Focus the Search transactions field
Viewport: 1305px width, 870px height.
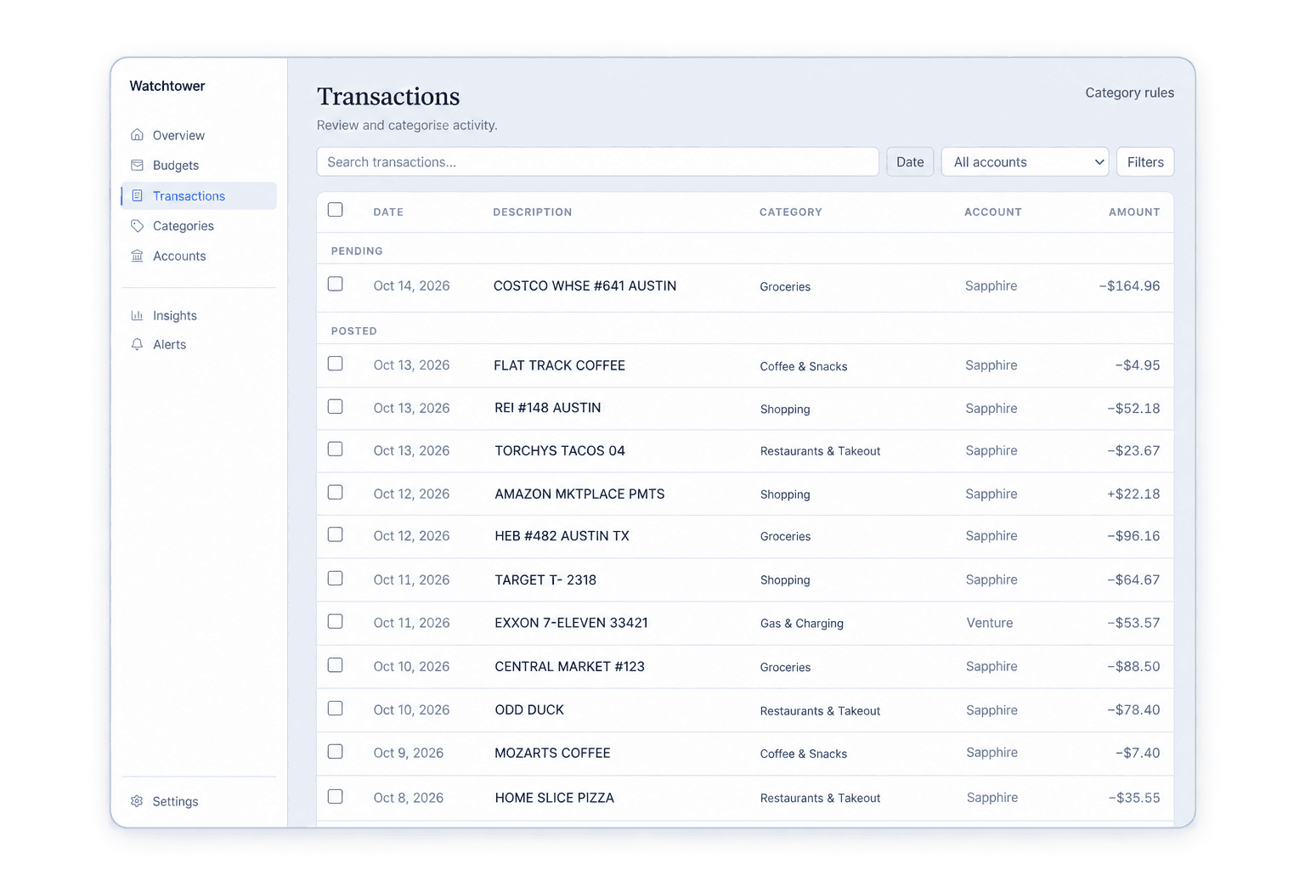tap(597, 162)
